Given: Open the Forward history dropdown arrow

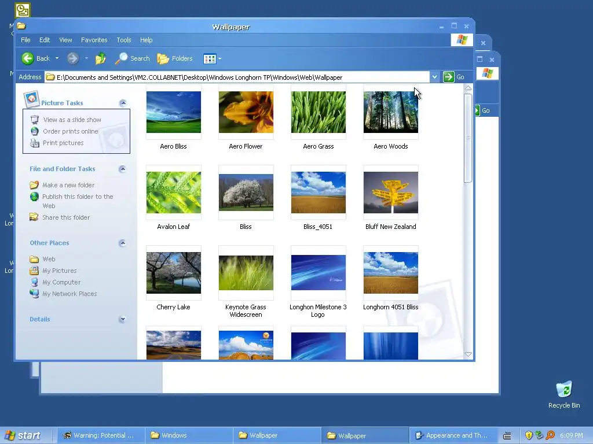Looking at the screenshot, I should 86,58.
